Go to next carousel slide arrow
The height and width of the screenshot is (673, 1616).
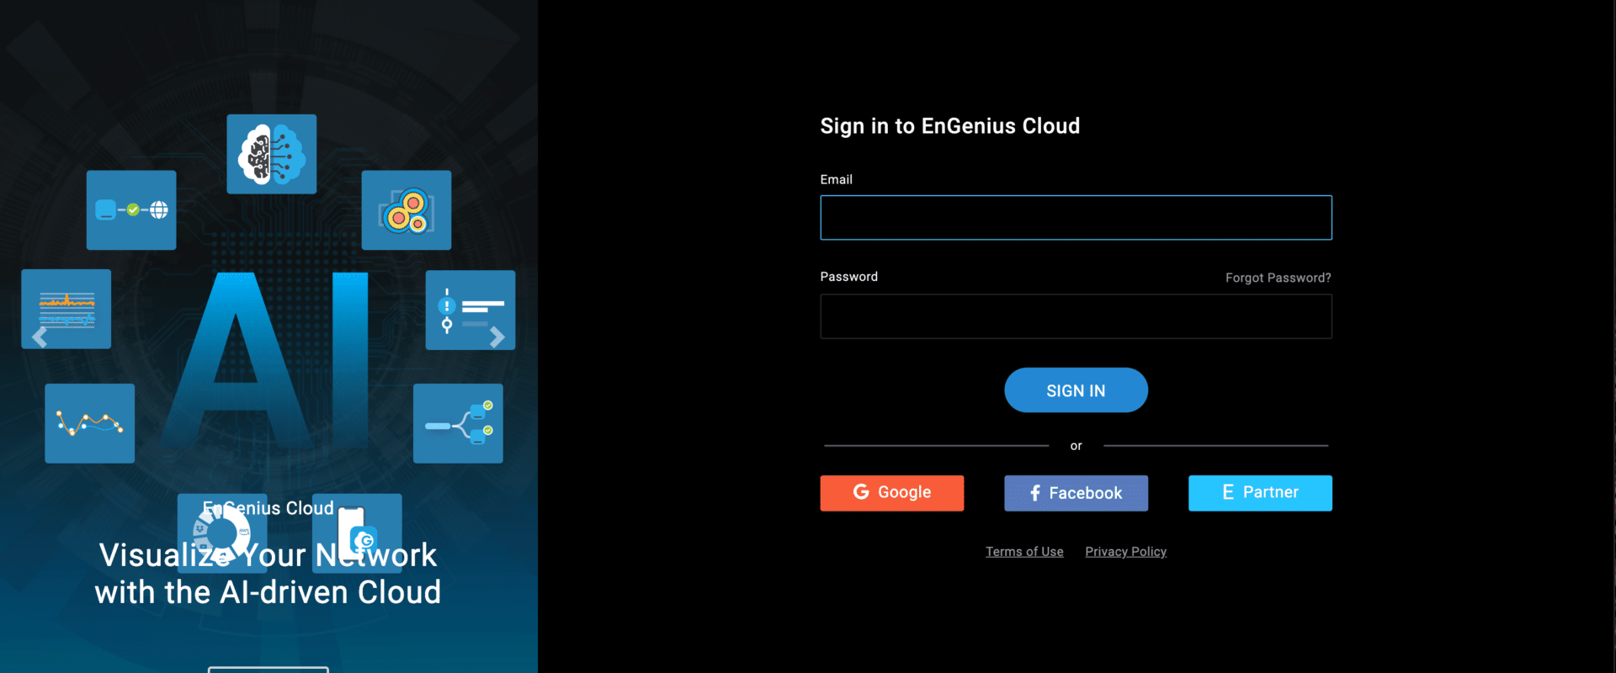[497, 337]
